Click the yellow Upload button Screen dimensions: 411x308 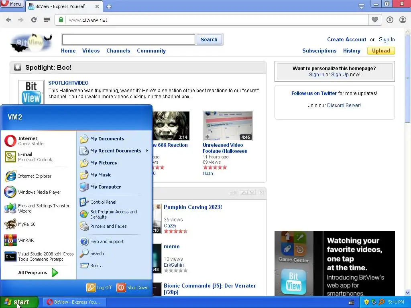tap(381, 51)
